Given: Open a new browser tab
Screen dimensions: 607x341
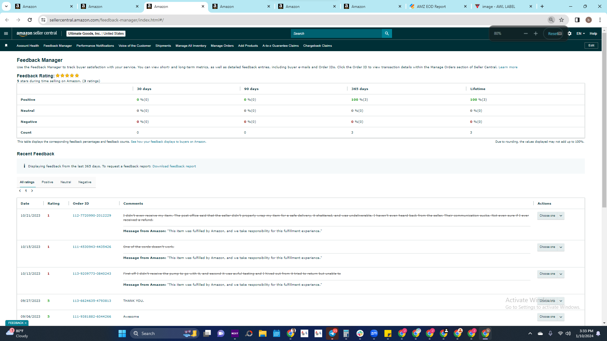Looking at the screenshot, I should click(542, 6).
